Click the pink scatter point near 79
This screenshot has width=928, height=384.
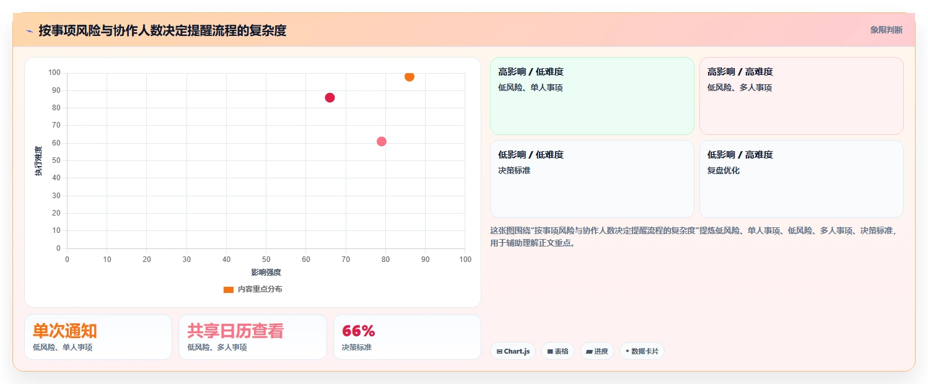click(382, 141)
